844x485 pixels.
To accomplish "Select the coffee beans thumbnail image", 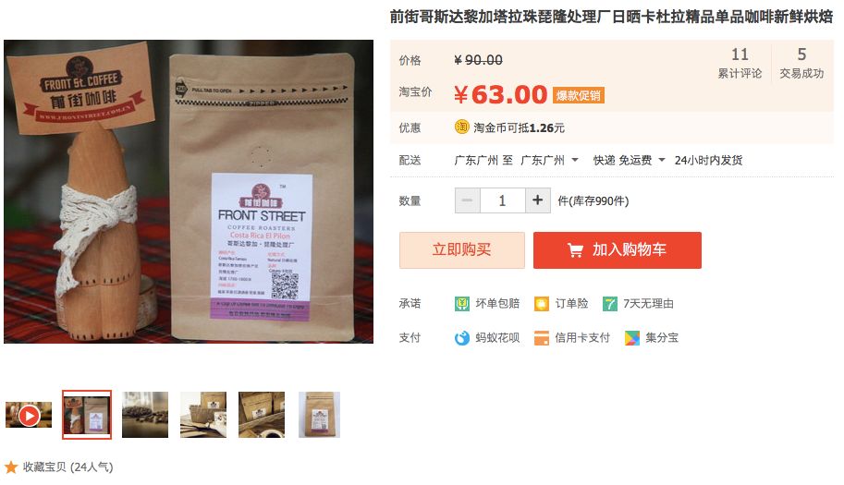I will pos(145,415).
